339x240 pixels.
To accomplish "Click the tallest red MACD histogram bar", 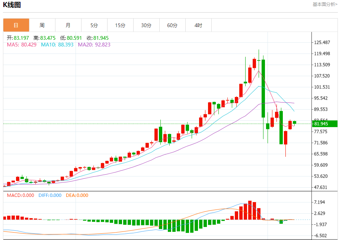I will [x=250, y=210].
